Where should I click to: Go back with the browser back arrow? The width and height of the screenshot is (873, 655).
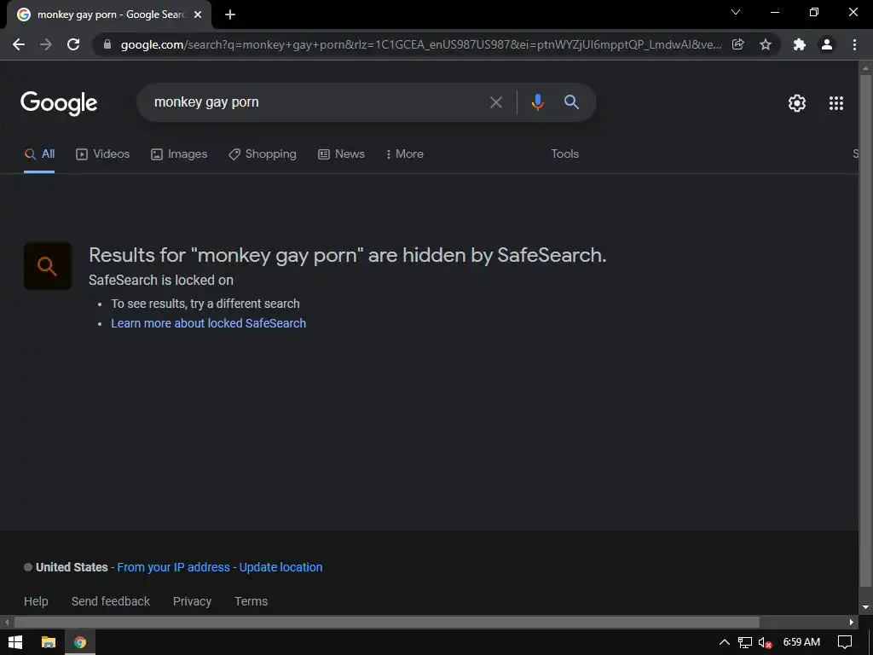point(19,44)
